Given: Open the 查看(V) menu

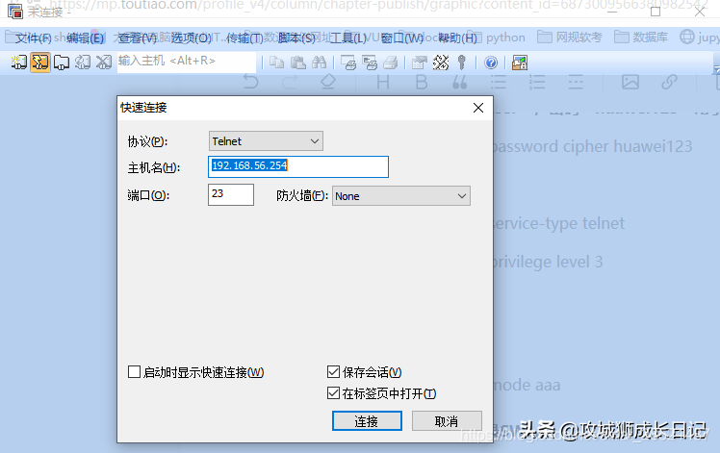Looking at the screenshot, I should [138, 38].
